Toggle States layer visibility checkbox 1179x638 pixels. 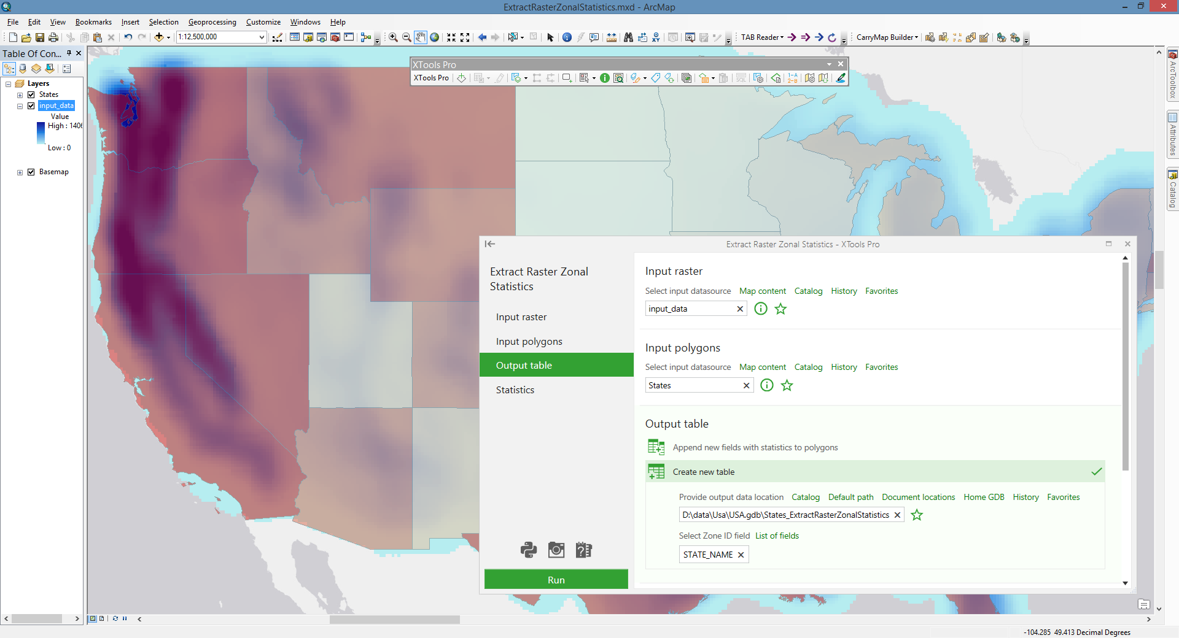31,94
